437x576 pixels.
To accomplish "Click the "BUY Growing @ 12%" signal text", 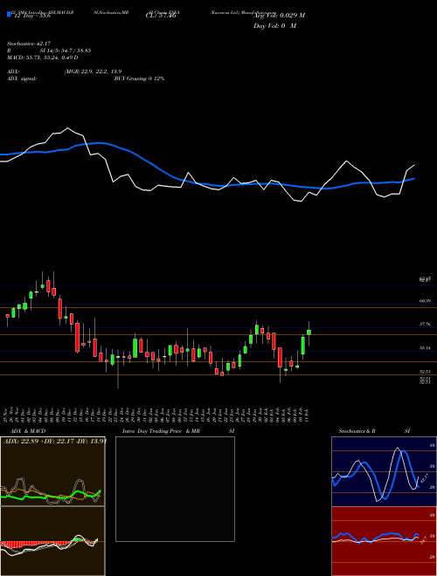I will (139, 79).
